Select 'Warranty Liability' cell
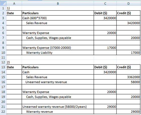Screen dimensions: 141x115 click(58, 53)
